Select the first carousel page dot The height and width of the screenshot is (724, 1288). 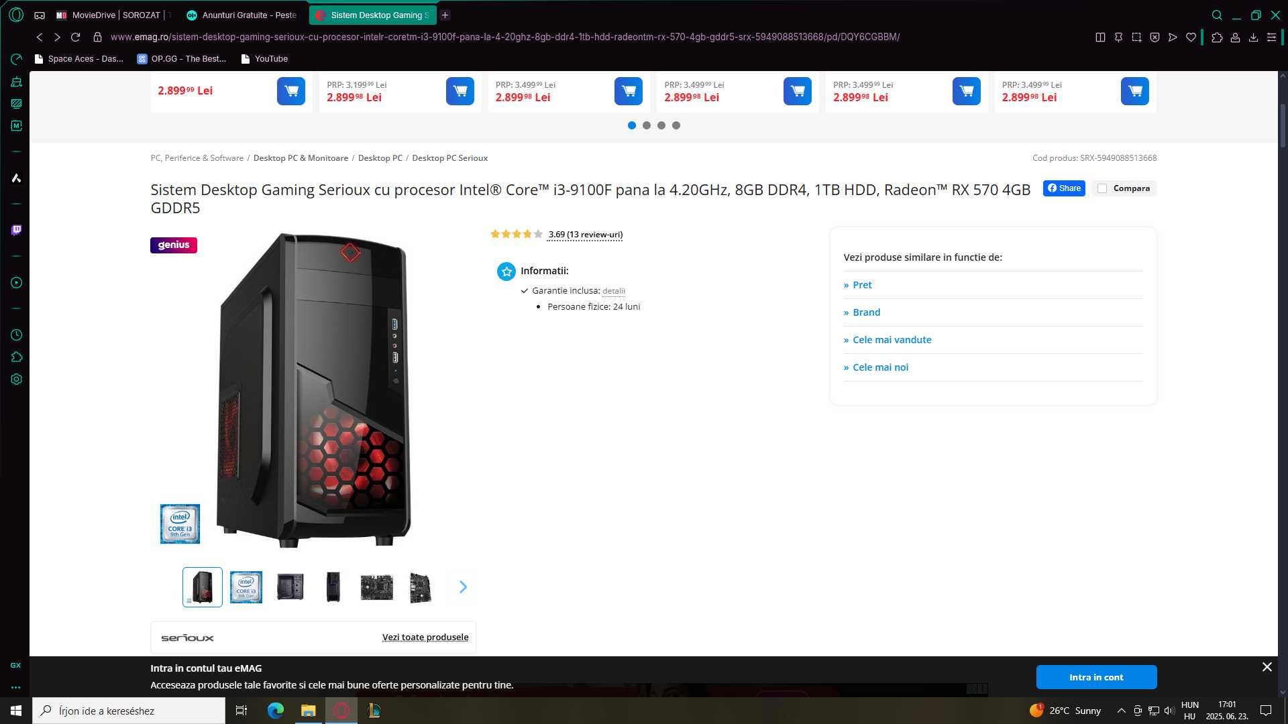pyautogui.click(x=632, y=125)
